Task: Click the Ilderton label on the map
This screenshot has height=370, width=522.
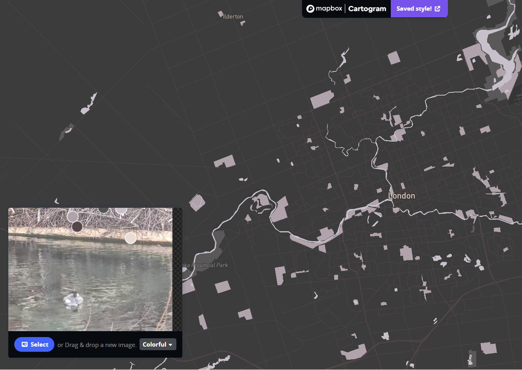Action: [x=233, y=16]
